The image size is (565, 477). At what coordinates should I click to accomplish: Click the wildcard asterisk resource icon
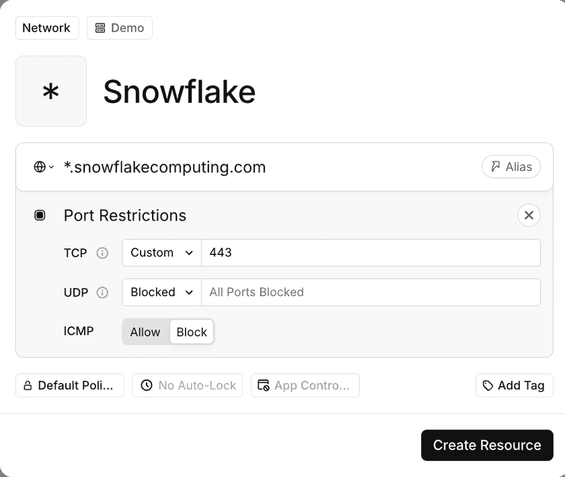50,91
